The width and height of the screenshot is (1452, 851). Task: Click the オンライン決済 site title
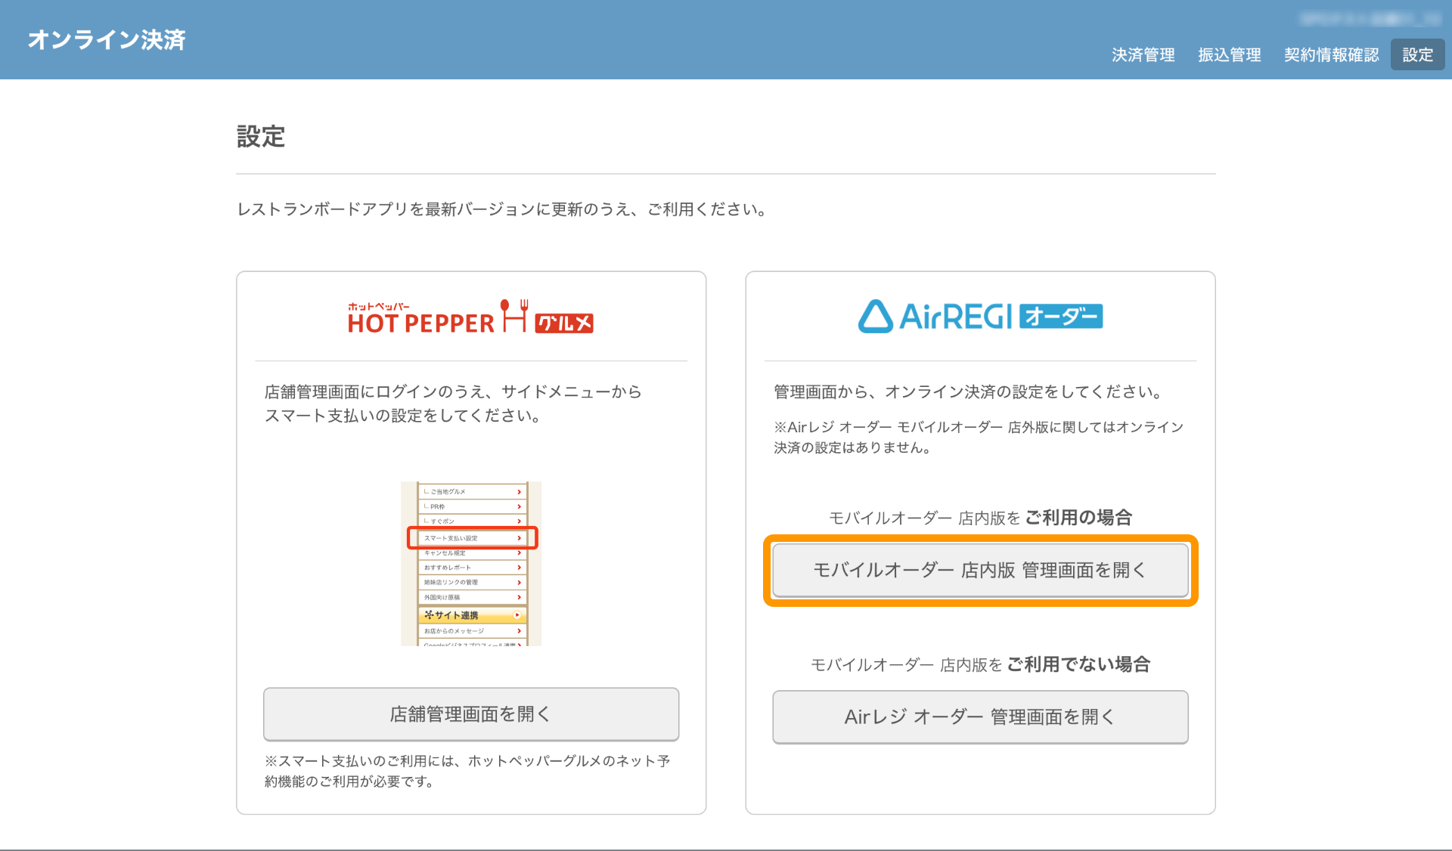(107, 39)
